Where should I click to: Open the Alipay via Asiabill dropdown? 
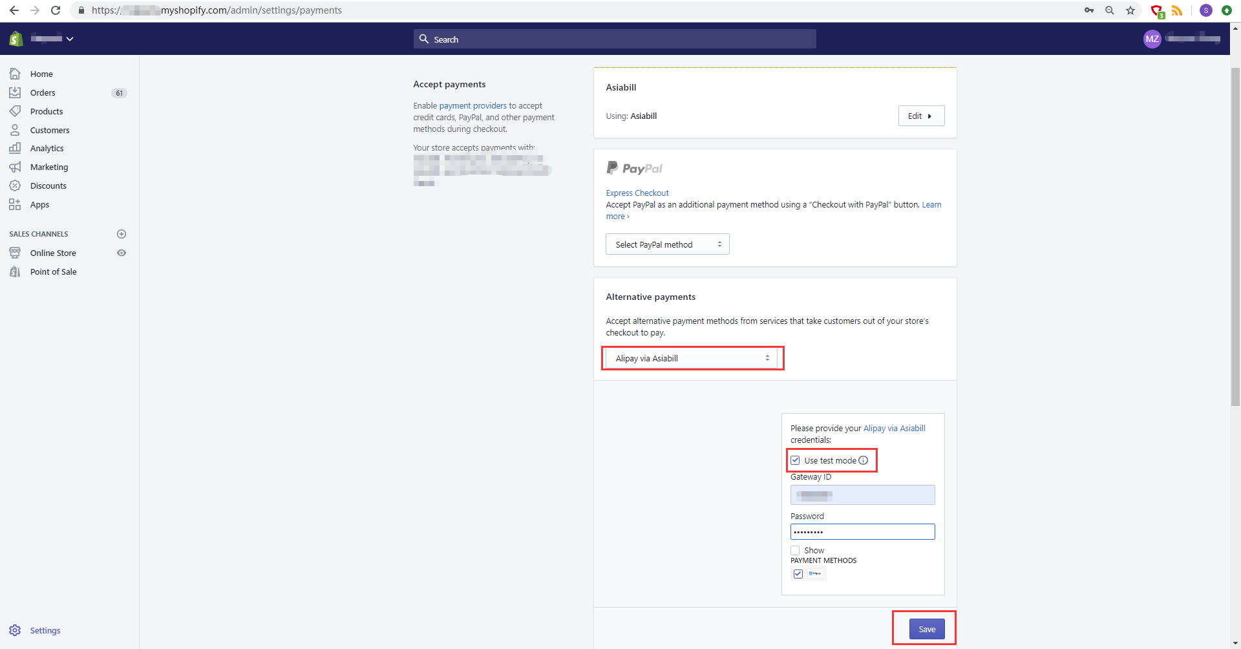click(x=692, y=358)
